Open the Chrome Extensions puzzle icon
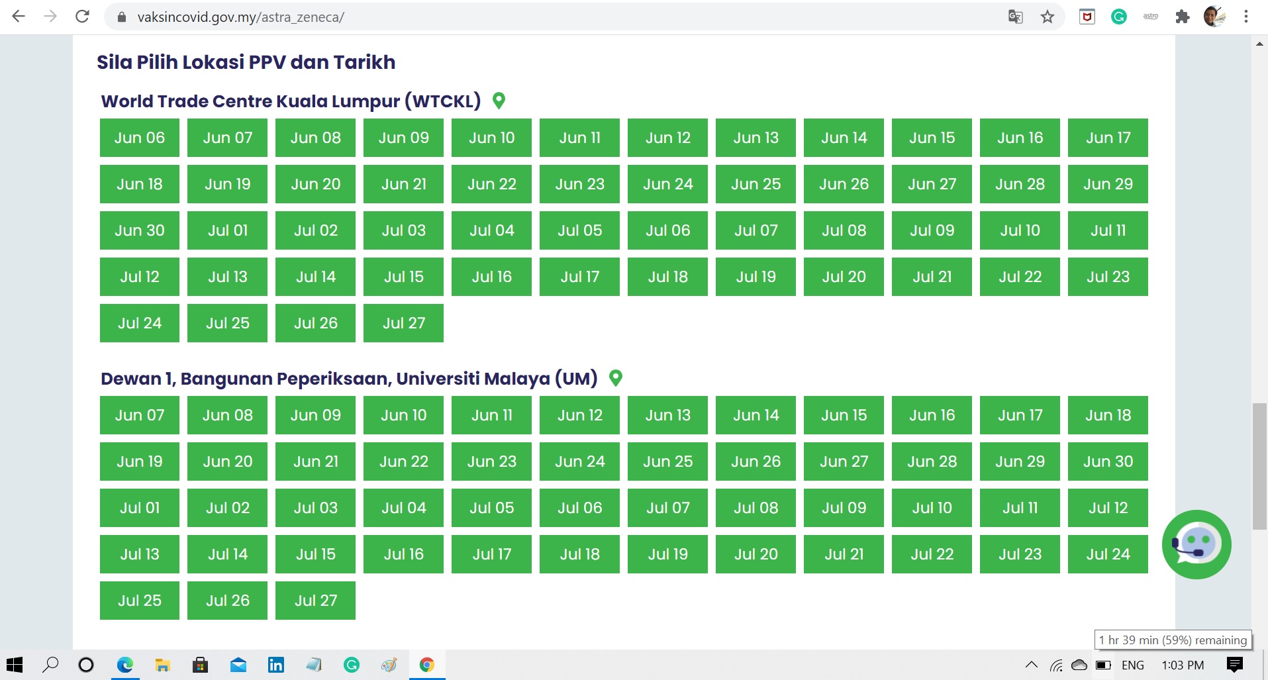Screen dimensions: 1268x680 tap(1182, 17)
